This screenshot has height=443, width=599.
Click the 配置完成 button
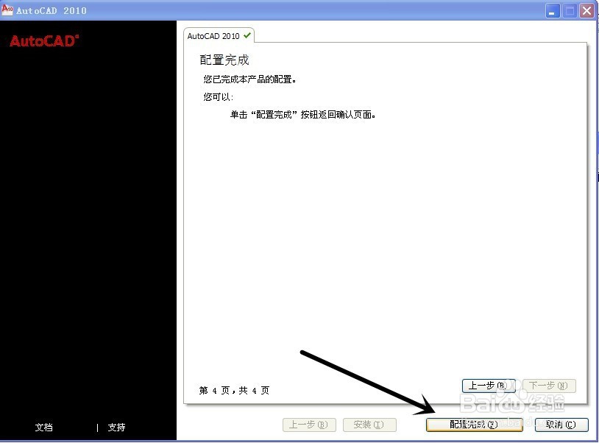pos(474,425)
